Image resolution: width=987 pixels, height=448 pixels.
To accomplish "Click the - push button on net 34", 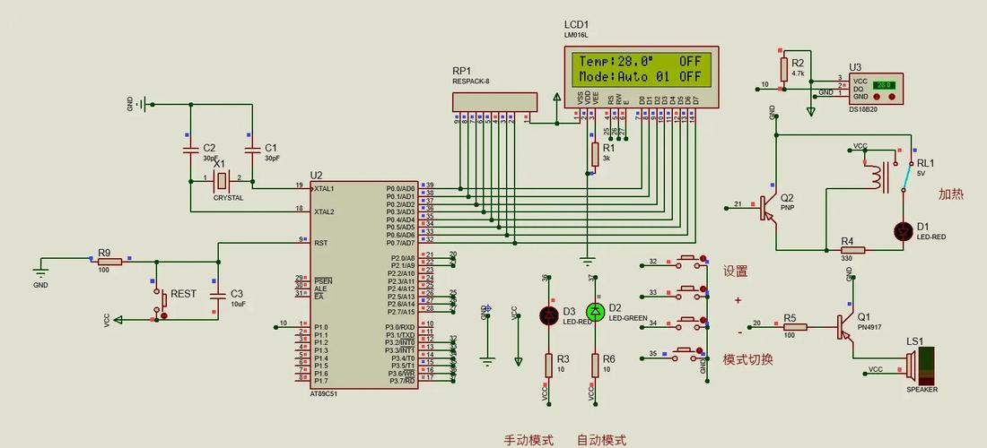I will click(x=688, y=324).
